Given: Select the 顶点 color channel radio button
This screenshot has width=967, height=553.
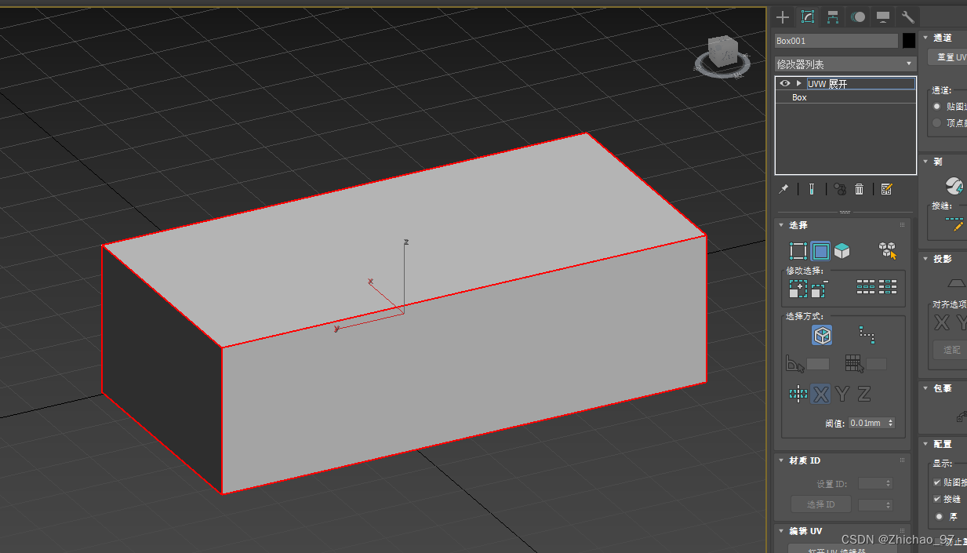Looking at the screenshot, I should (936, 122).
